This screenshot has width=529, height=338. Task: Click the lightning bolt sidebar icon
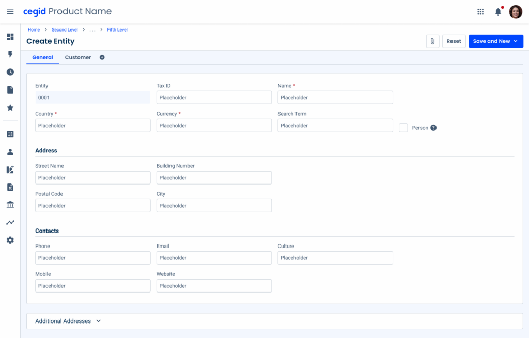click(x=10, y=54)
